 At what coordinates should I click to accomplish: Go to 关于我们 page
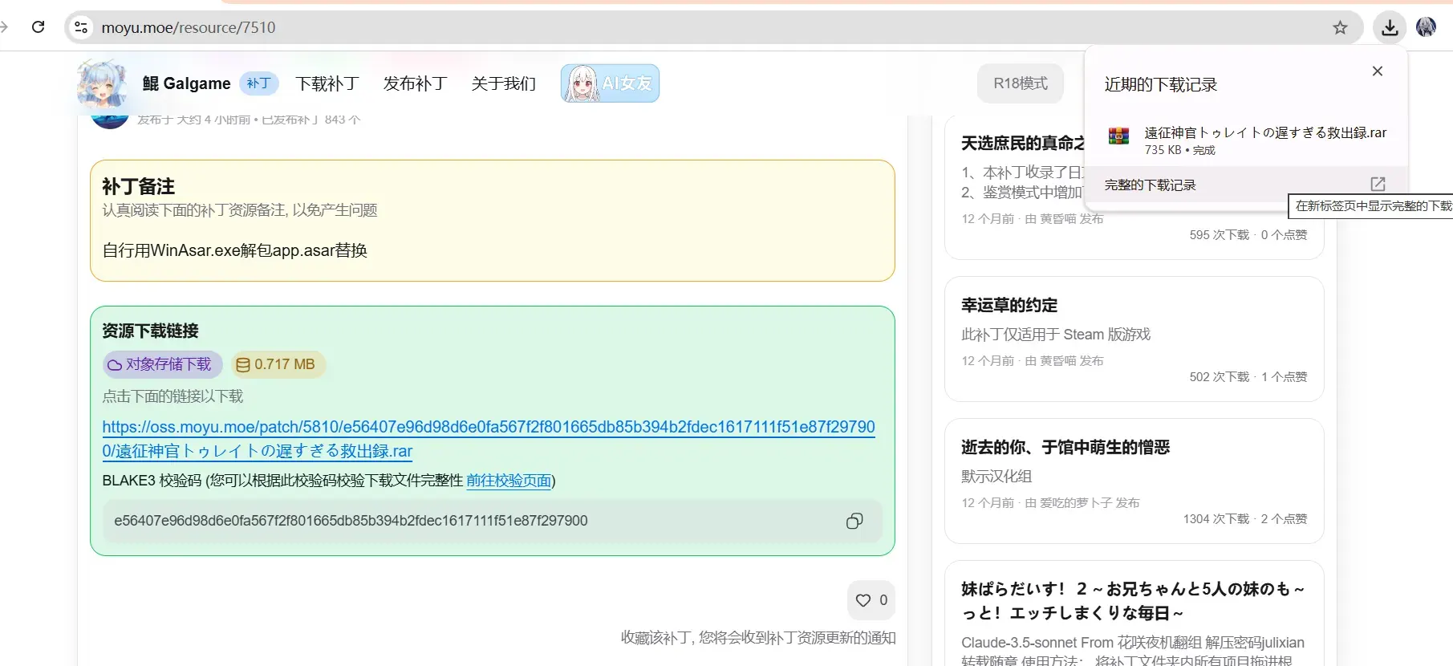coord(503,83)
